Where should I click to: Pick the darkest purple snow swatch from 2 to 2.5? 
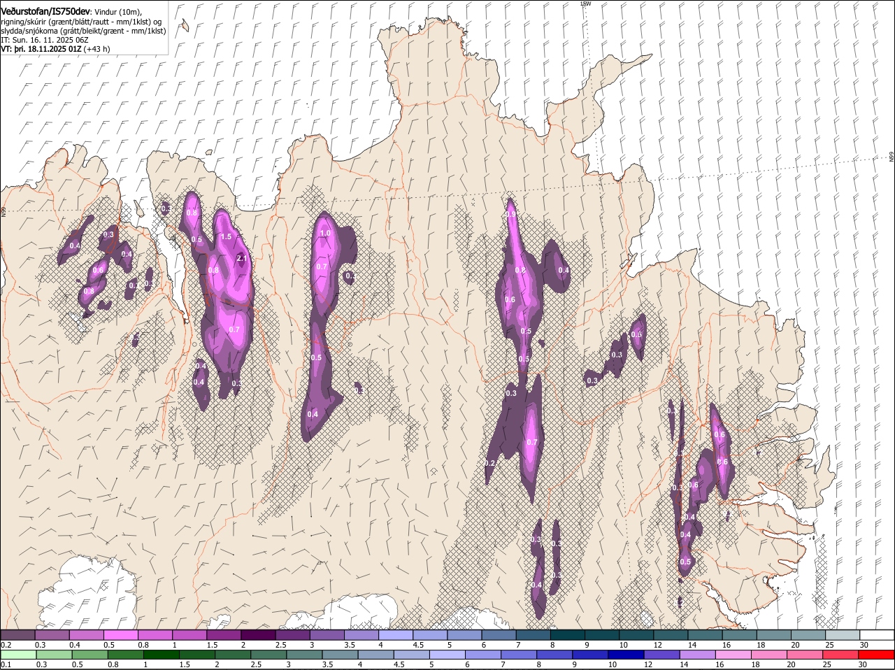tap(258, 635)
